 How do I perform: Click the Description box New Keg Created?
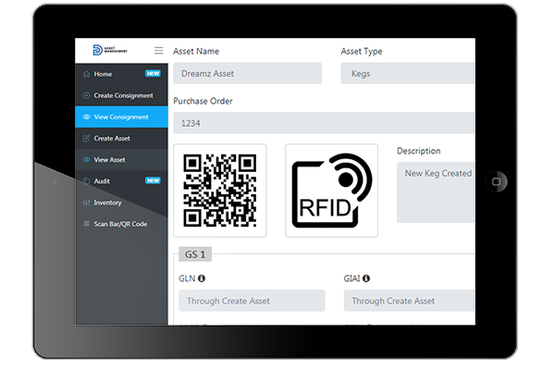[436, 192]
